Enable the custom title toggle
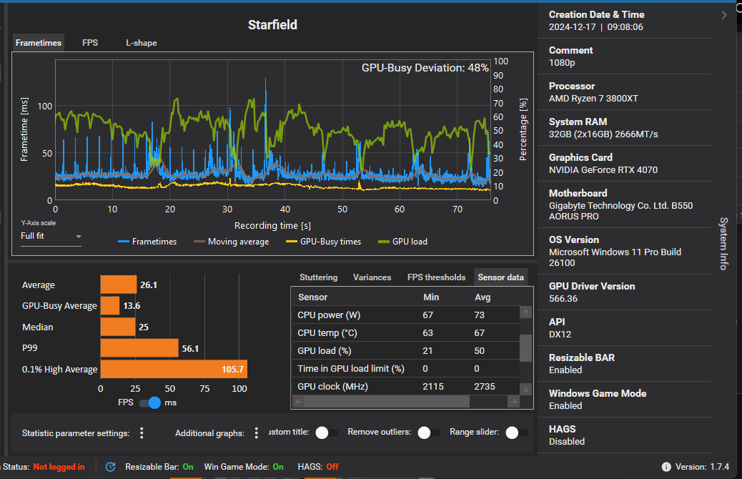 [327, 433]
